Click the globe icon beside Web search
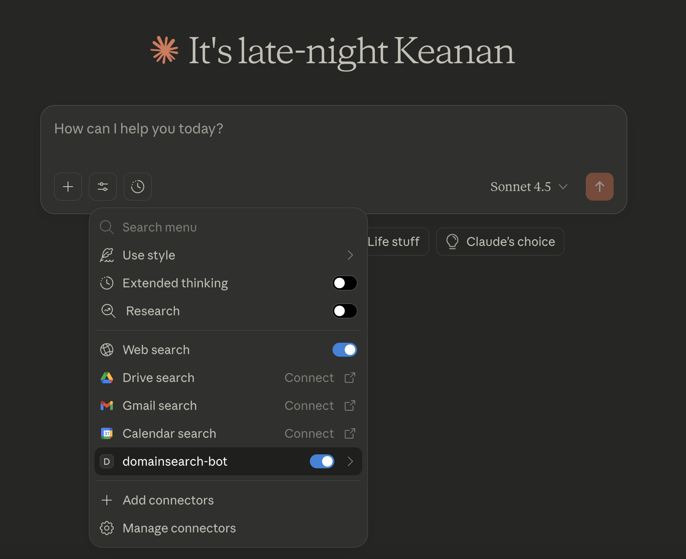 pyautogui.click(x=107, y=350)
